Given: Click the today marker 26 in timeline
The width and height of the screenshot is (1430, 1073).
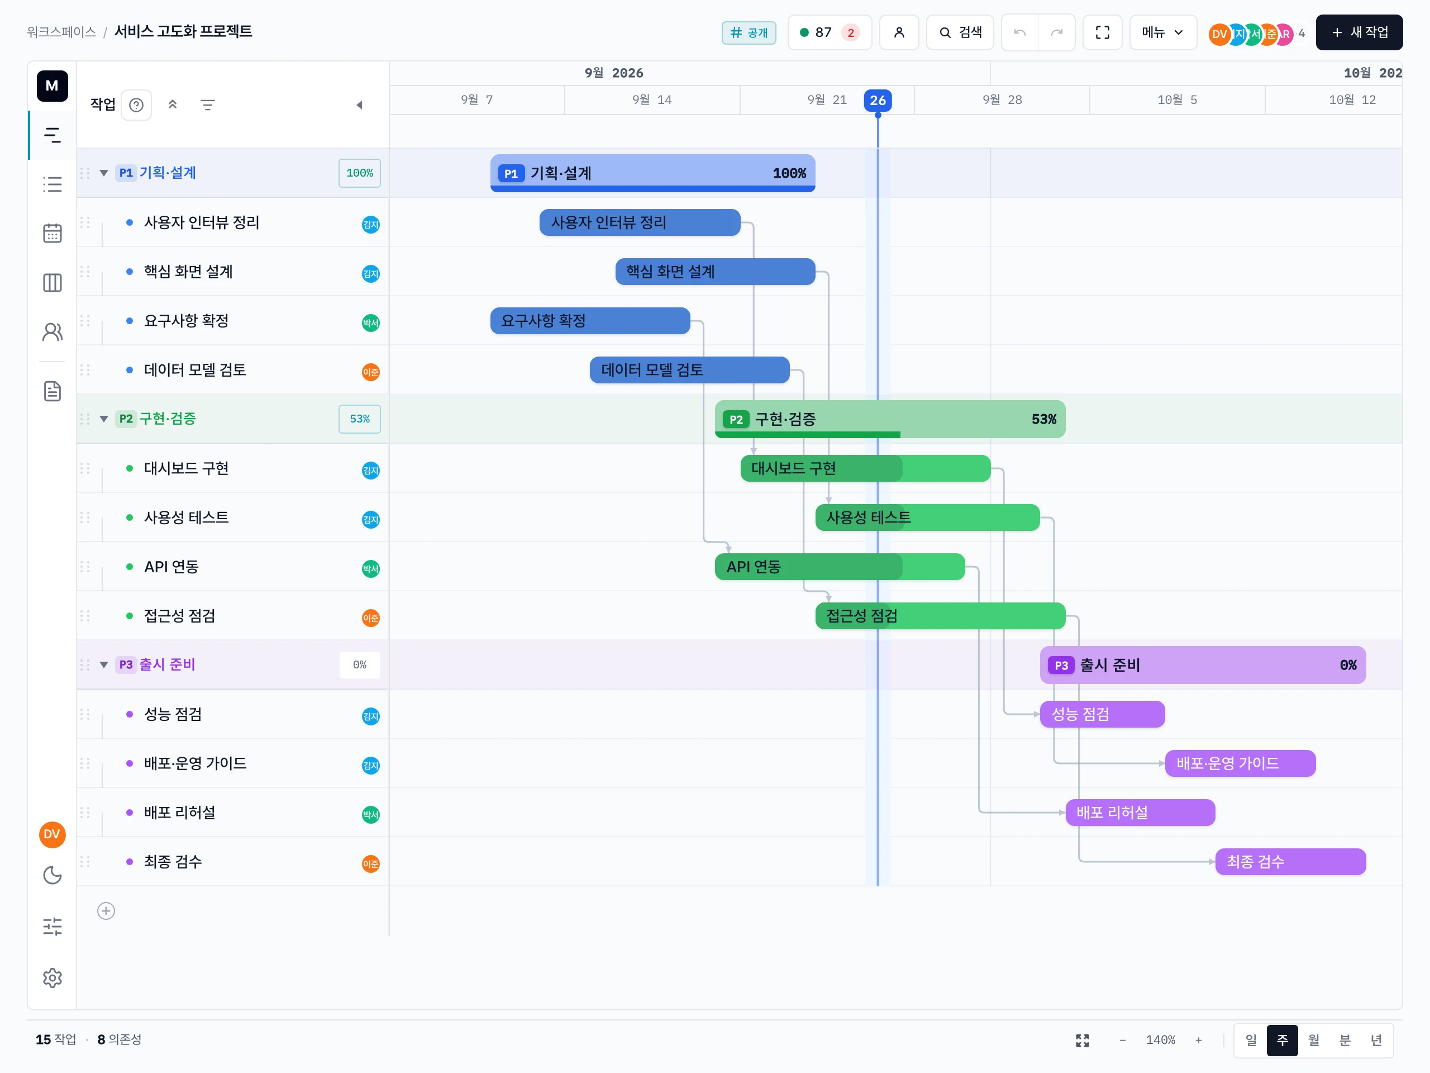Looking at the screenshot, I should [877, 100].
